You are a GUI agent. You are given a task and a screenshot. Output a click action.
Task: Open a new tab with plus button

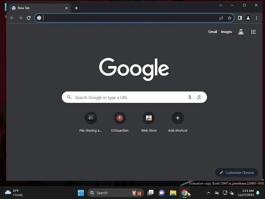click(76, 8)
